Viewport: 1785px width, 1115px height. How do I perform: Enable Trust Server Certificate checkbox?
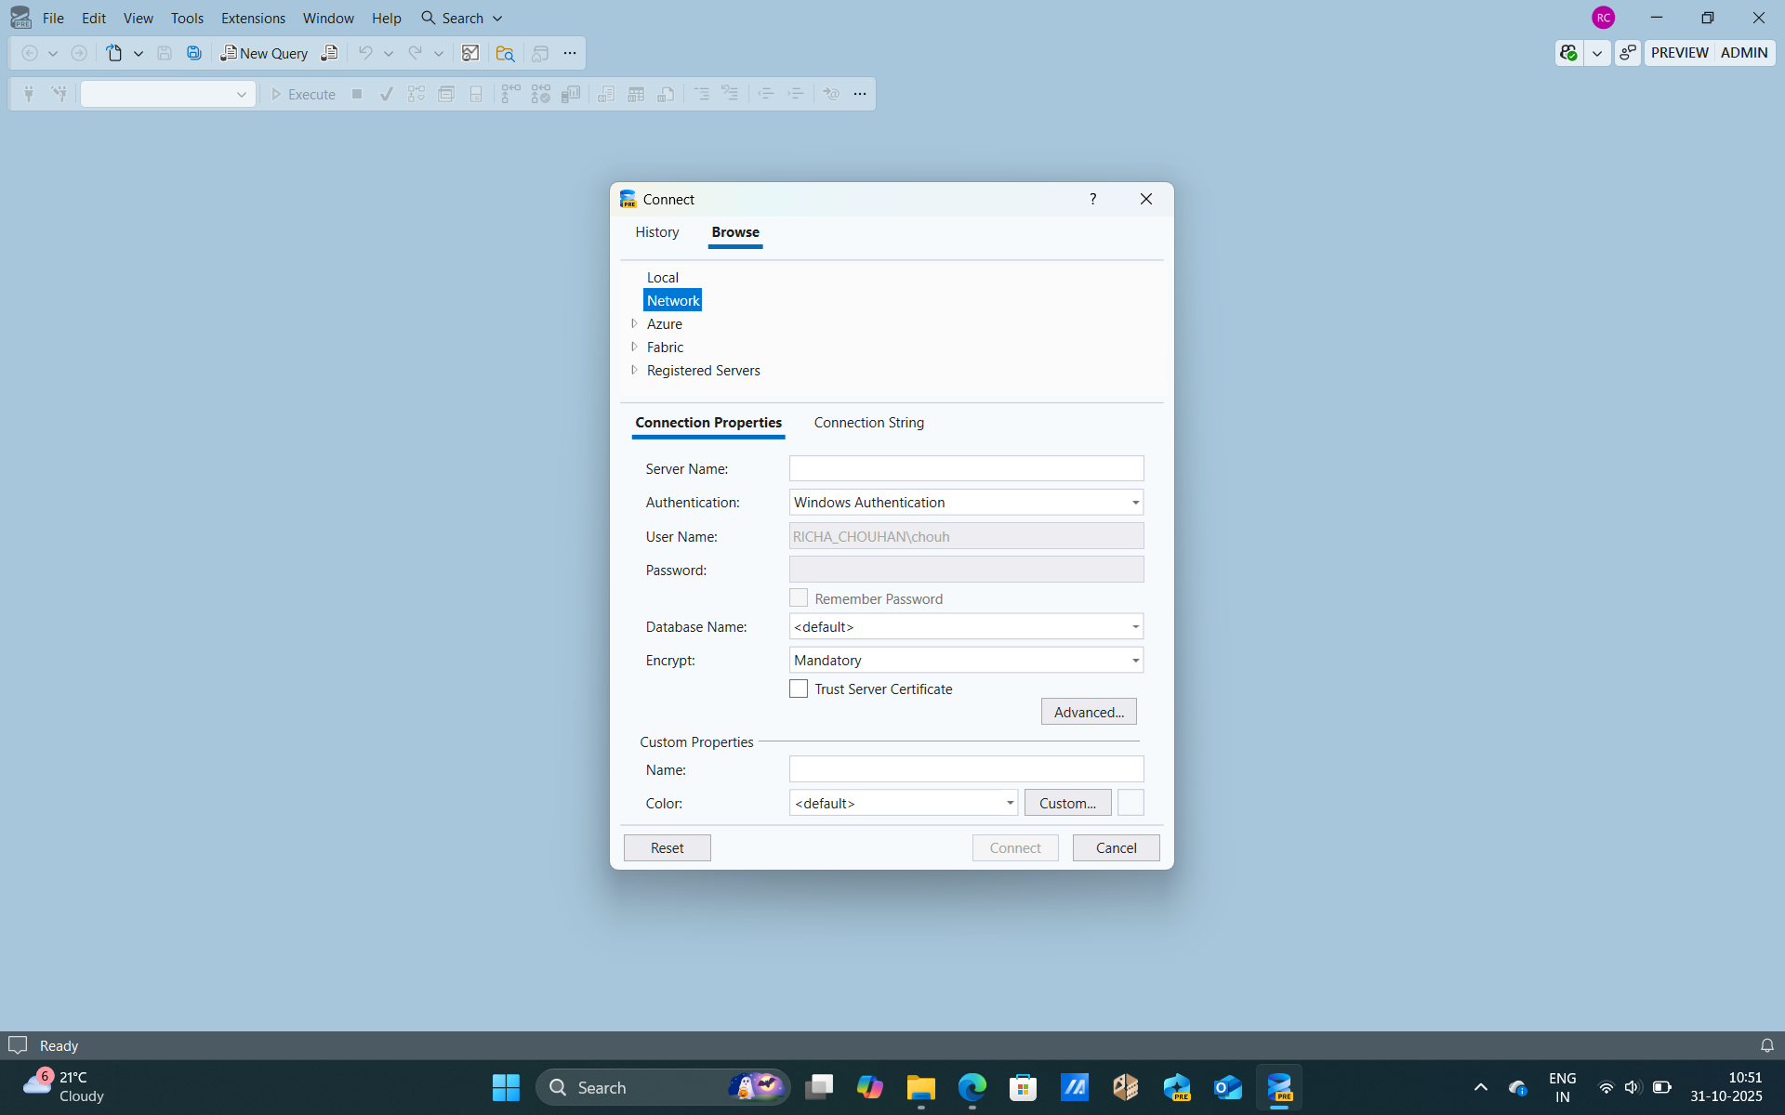(x=799, y=689)
